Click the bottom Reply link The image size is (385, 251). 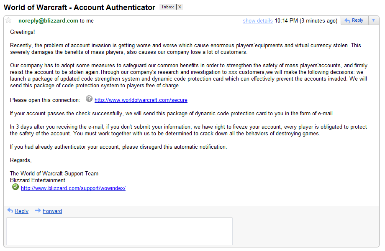[21, 211]
